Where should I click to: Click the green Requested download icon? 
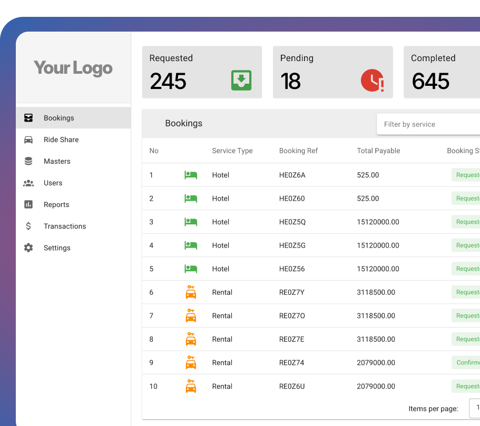tap(241, 81)
